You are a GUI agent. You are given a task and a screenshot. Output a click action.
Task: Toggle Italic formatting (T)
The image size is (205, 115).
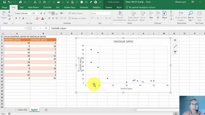[20, 18]
